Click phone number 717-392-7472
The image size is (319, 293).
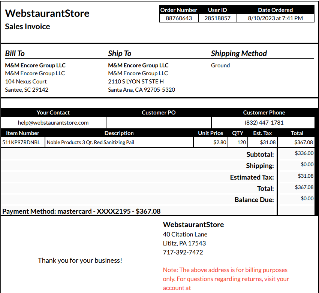coord(183,252)
